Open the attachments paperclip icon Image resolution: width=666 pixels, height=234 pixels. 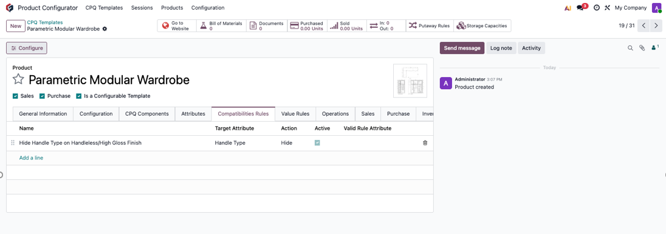pos(642,48)
